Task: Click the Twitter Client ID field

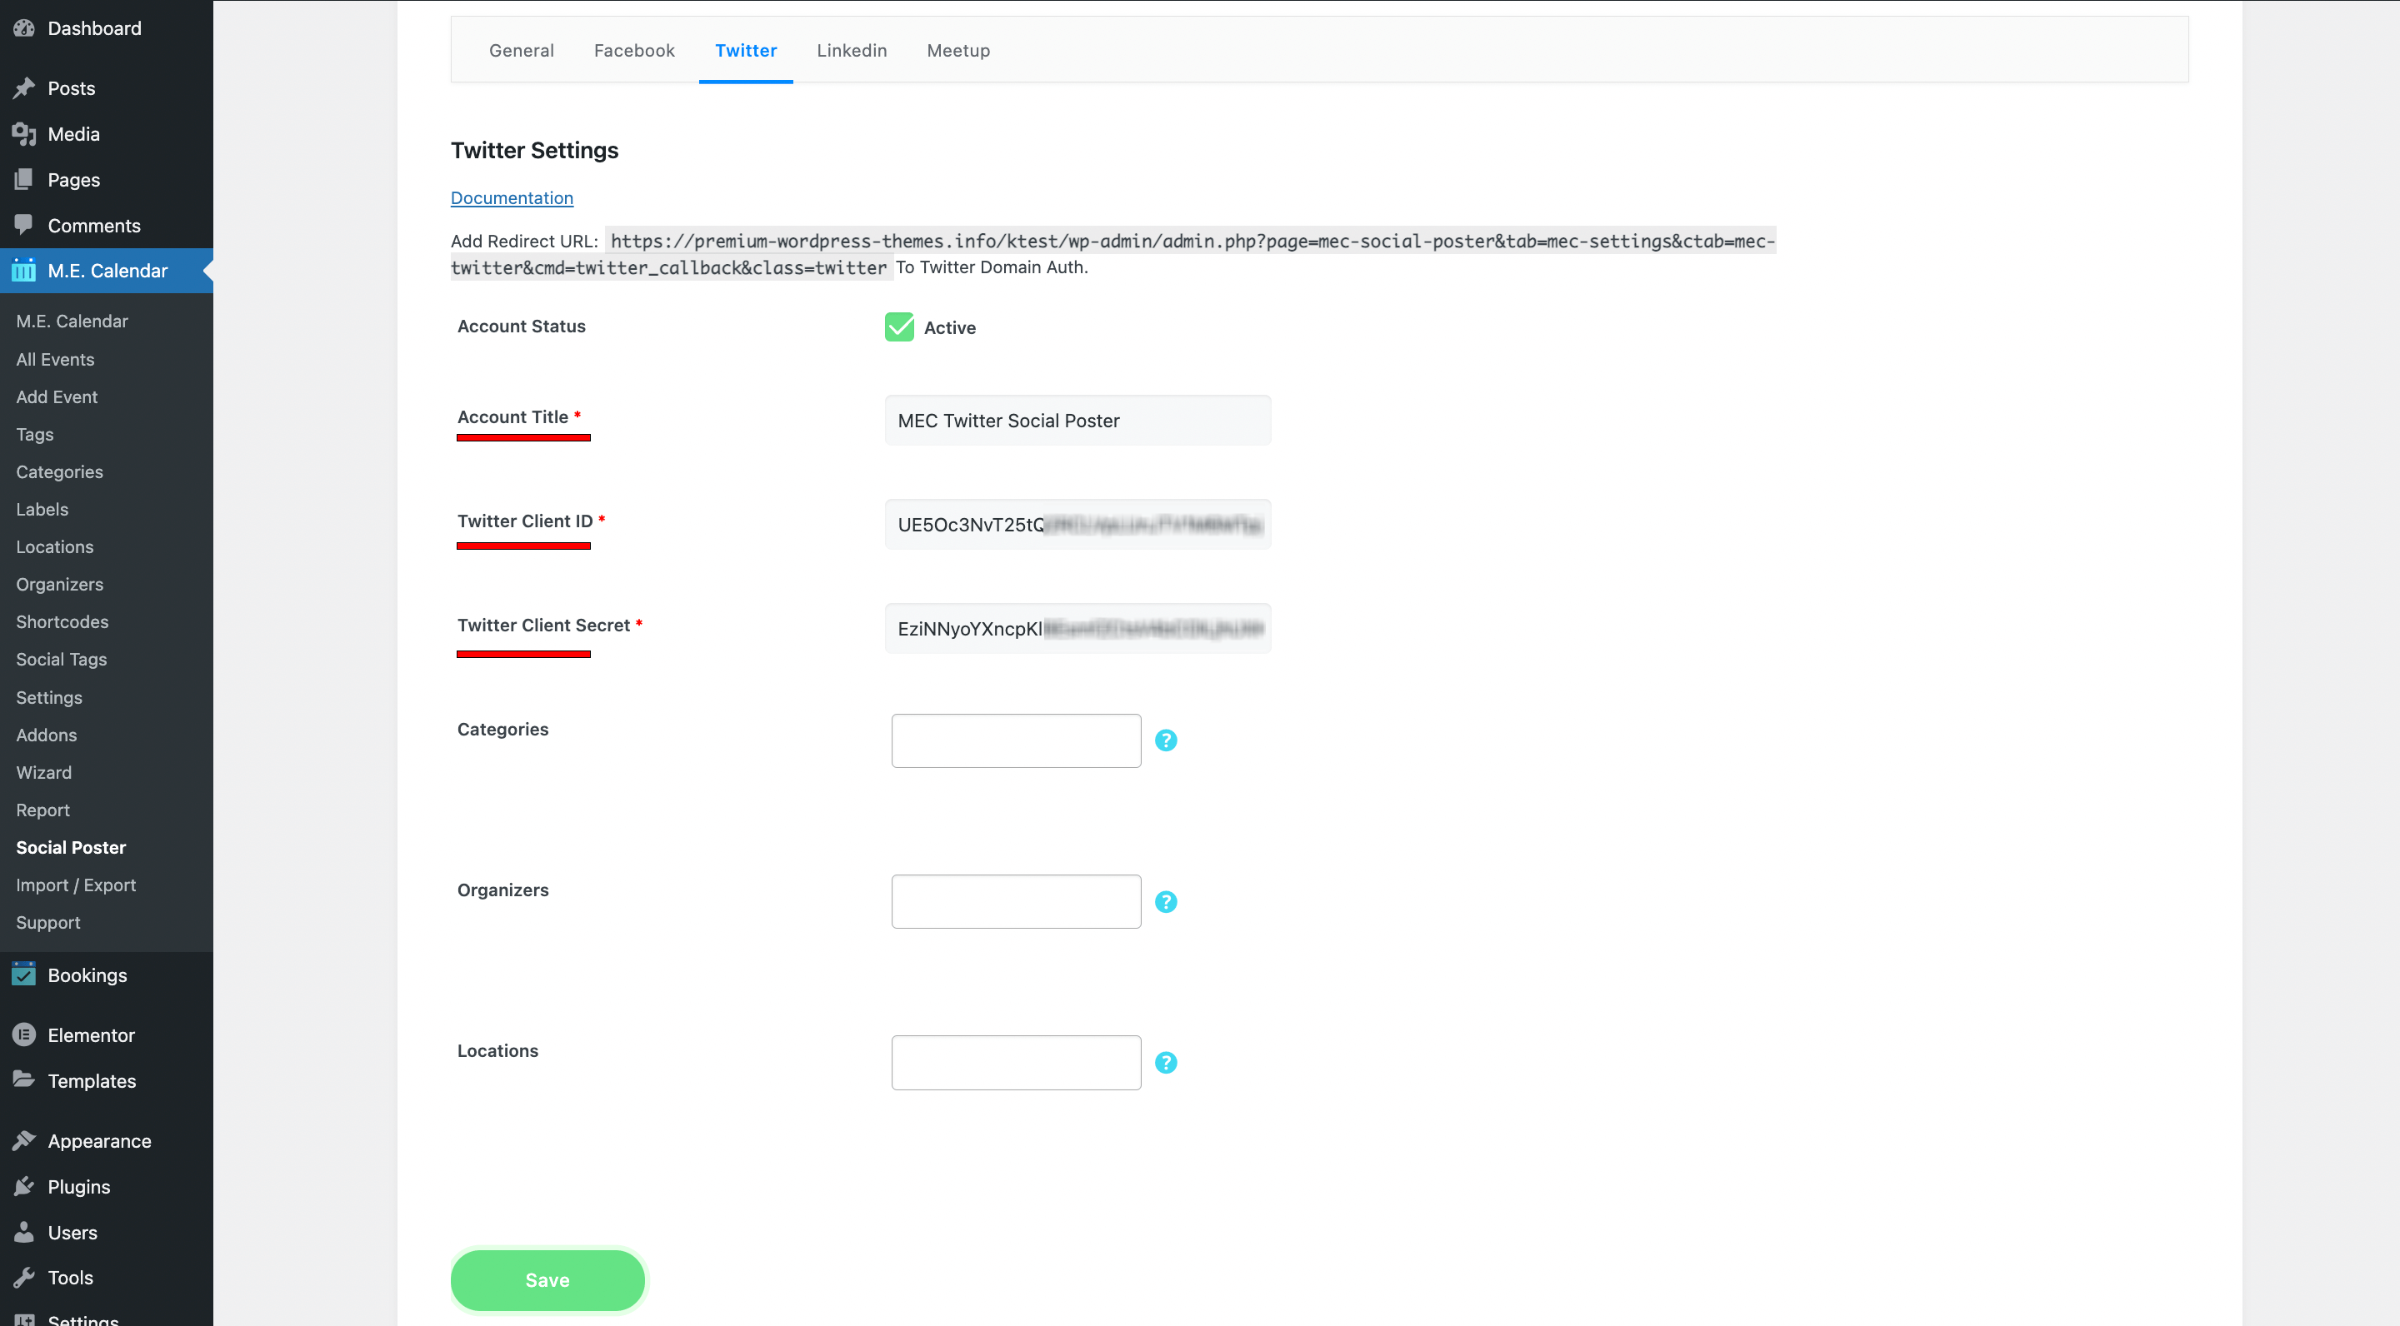Action: (x=1077, y=524)
